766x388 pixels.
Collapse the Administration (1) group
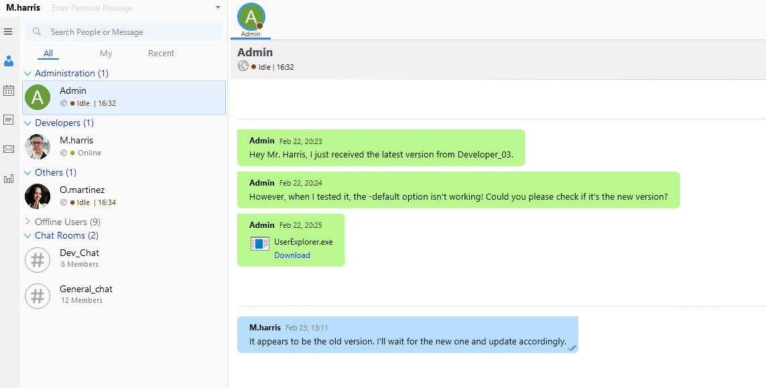27,73
